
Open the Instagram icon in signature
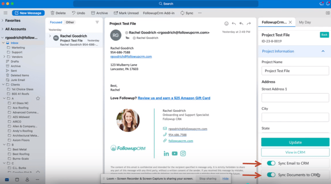[x=183, y=153]
